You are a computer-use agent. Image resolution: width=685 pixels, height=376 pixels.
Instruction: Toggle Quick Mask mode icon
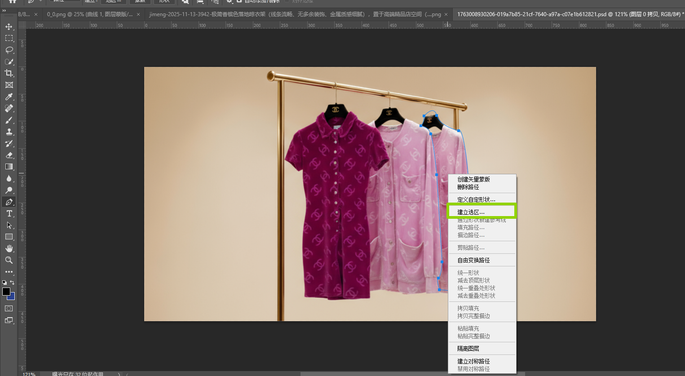tap(9, 309)
